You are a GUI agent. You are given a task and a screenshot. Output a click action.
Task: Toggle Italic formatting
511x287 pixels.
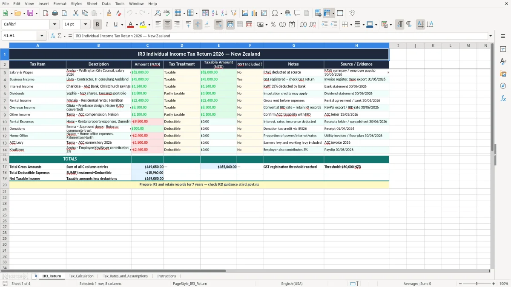[x=107, y=25]
